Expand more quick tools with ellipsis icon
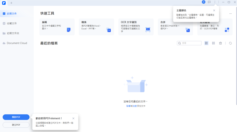Screen dimensions: 237x132 pyautogui.click(x=230, y=14)
